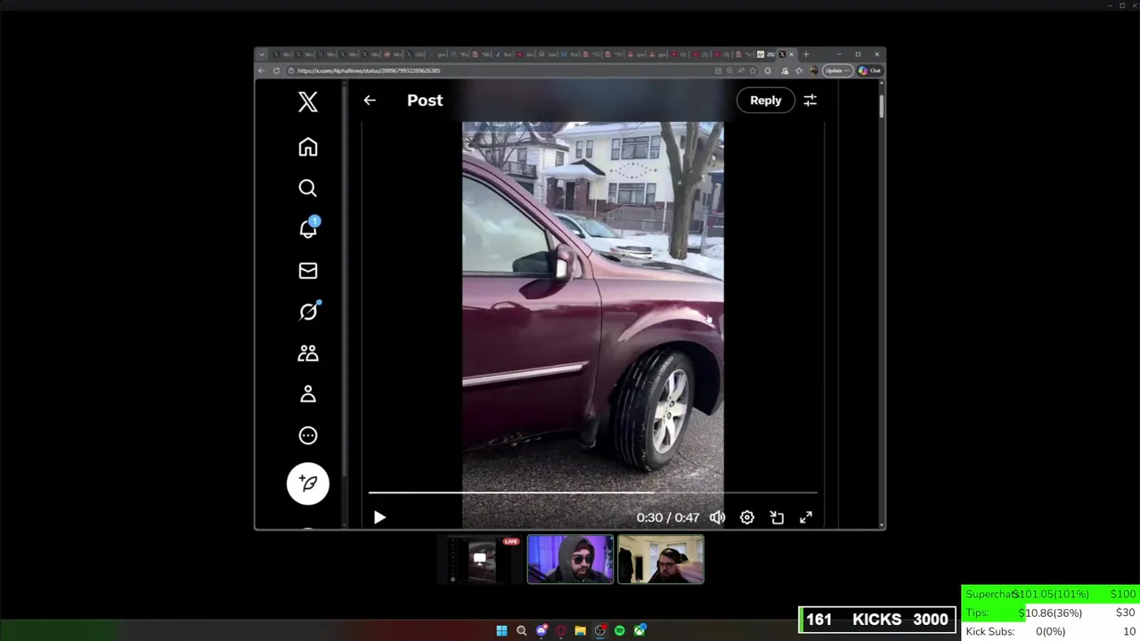Screen dimensions: 1140x641
Task: Open Notifications bell in sidebar
Action: point(308,229)
